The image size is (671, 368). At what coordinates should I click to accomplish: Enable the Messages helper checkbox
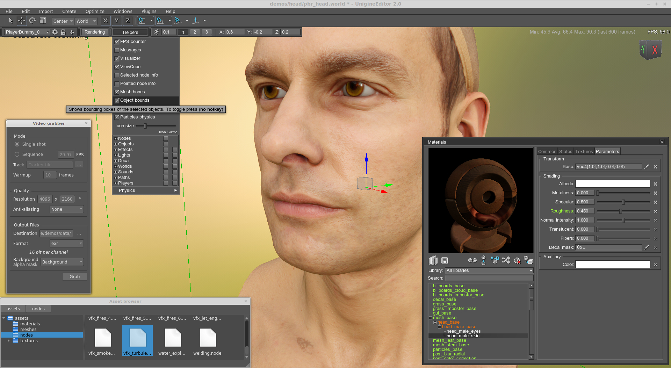[x=117, y=50]
